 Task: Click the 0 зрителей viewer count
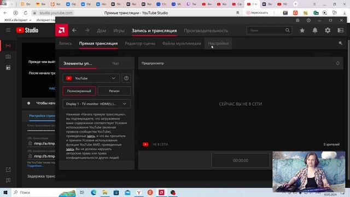331,144
